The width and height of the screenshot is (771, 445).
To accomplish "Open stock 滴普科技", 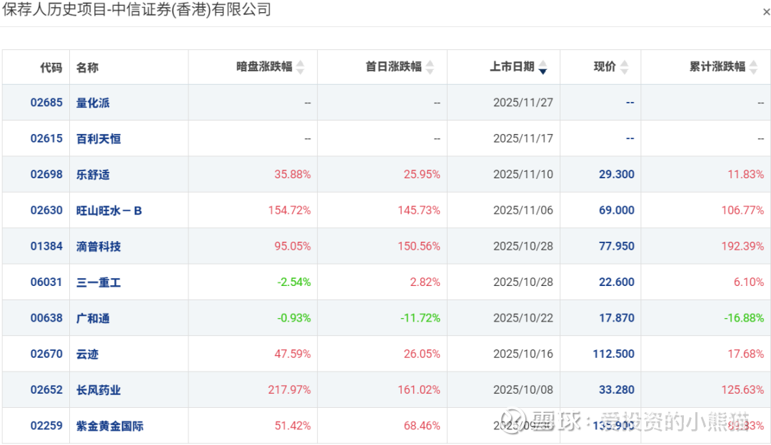I will tap(99, 246).
